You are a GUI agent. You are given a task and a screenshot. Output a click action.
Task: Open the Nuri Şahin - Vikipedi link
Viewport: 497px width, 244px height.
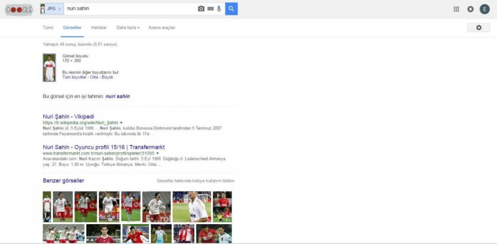pos(68,116)
